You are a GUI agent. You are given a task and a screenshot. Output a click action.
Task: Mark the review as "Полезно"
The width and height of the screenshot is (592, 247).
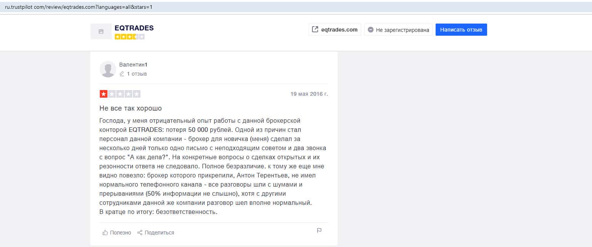pyautogui.click(x=117, y=233)
